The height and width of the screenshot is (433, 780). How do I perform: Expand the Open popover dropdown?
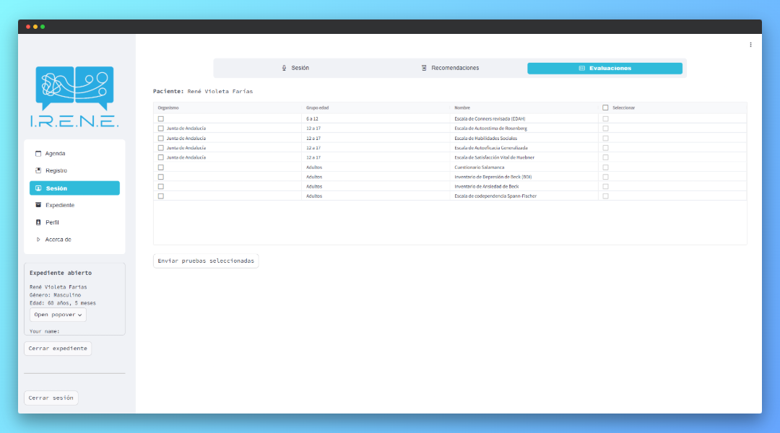tap(58, 315)
